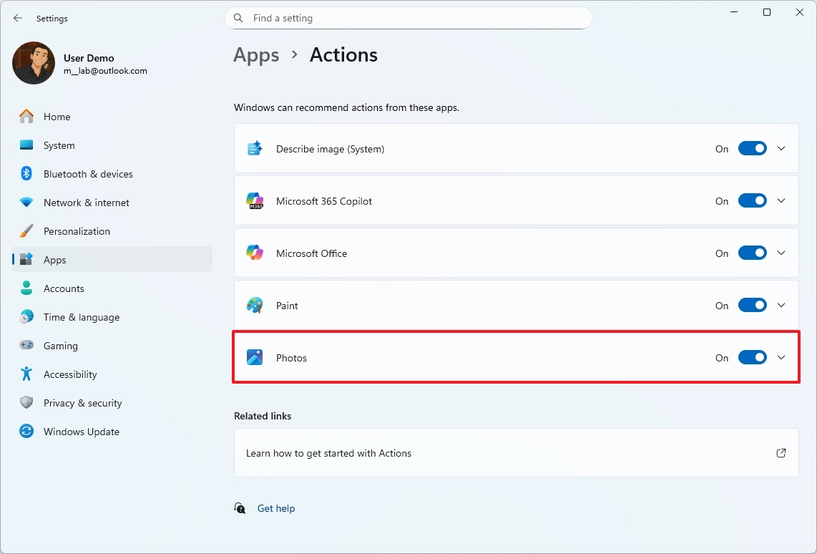
Task: Expand the Describe image (System) entry
Action: (781, 148)
